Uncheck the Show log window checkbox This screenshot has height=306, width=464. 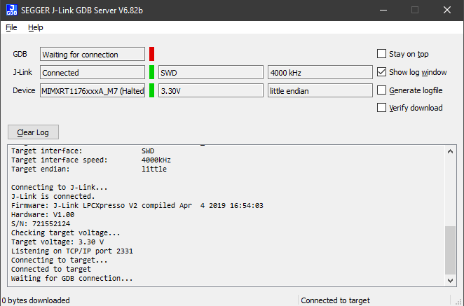382,72
